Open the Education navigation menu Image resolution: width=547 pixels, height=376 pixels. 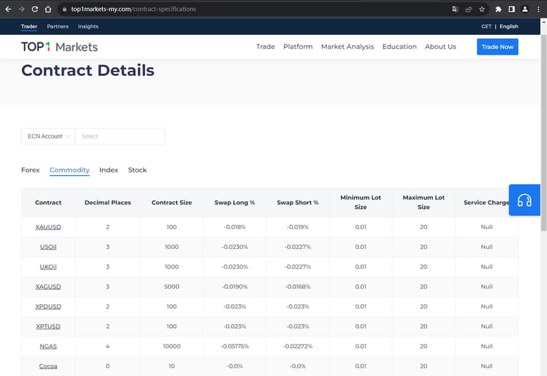click(399, 46)
